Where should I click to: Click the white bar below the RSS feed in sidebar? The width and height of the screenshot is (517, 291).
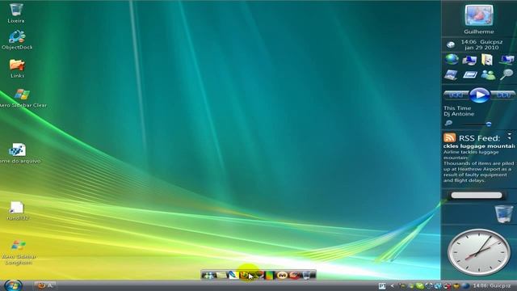click(477, 196)
